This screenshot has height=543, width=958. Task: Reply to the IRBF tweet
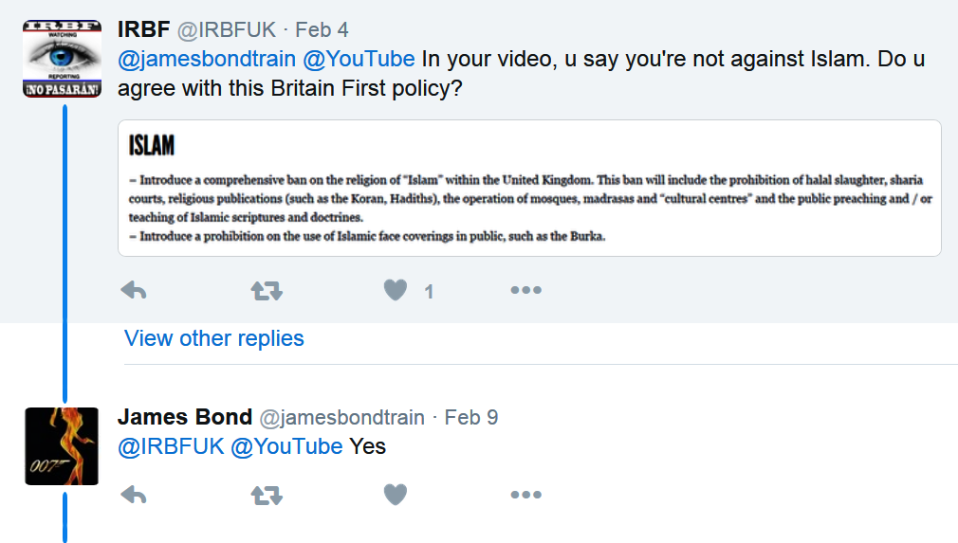[x=134, y=291]
